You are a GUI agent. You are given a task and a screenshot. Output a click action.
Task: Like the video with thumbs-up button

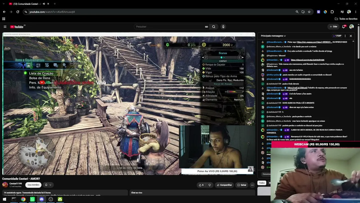coord(201,185)
